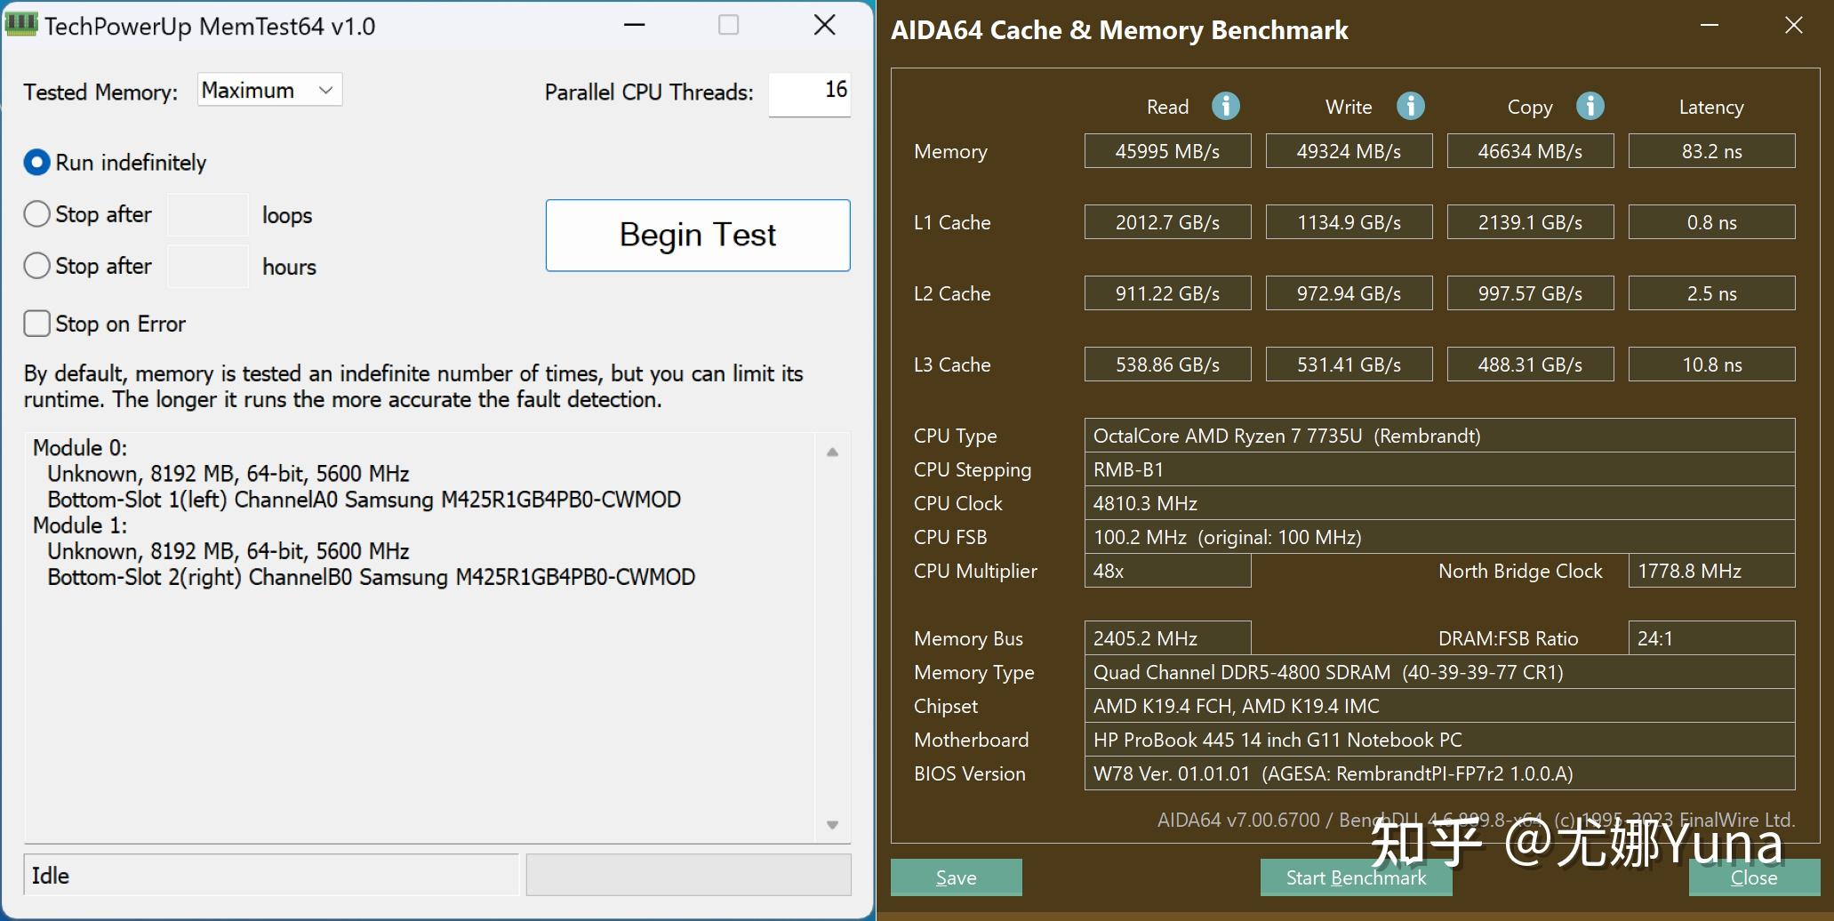Click the L3 Cache Latency value 10.8 ns
1834x921 pixels.
pos(1711,364)
